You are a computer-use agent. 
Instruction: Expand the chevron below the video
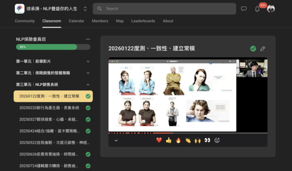tap(116, 141)
